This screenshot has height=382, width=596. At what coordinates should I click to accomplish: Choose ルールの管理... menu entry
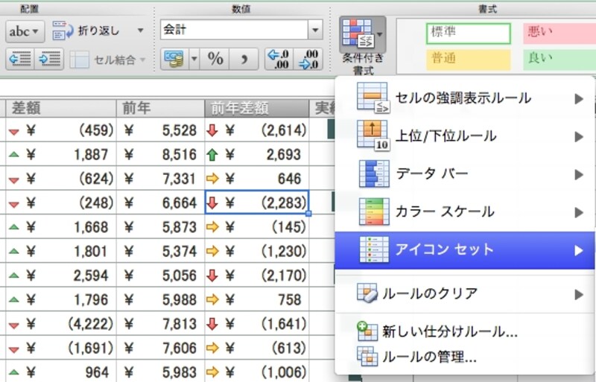tap(464, 357)
